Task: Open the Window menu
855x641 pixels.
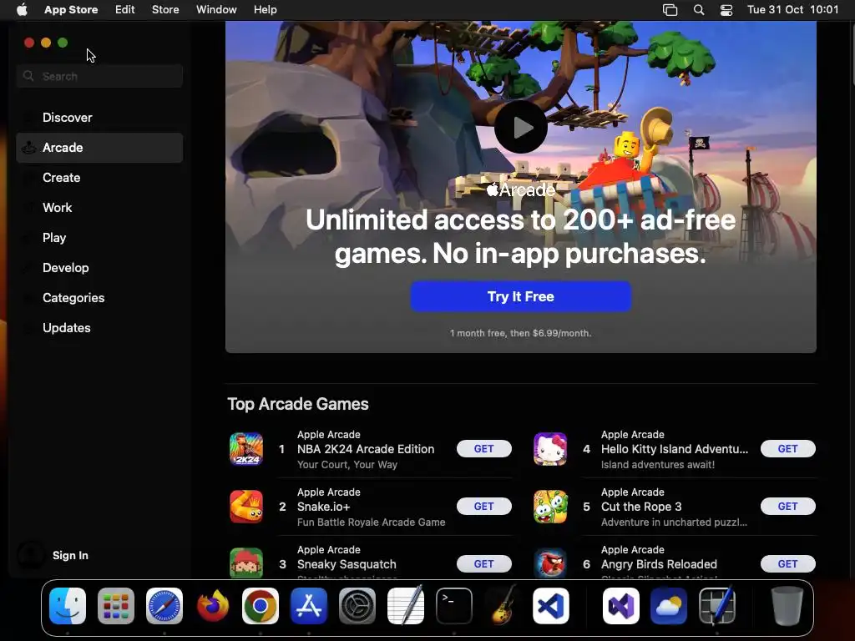Action: [x=216, y=10]
